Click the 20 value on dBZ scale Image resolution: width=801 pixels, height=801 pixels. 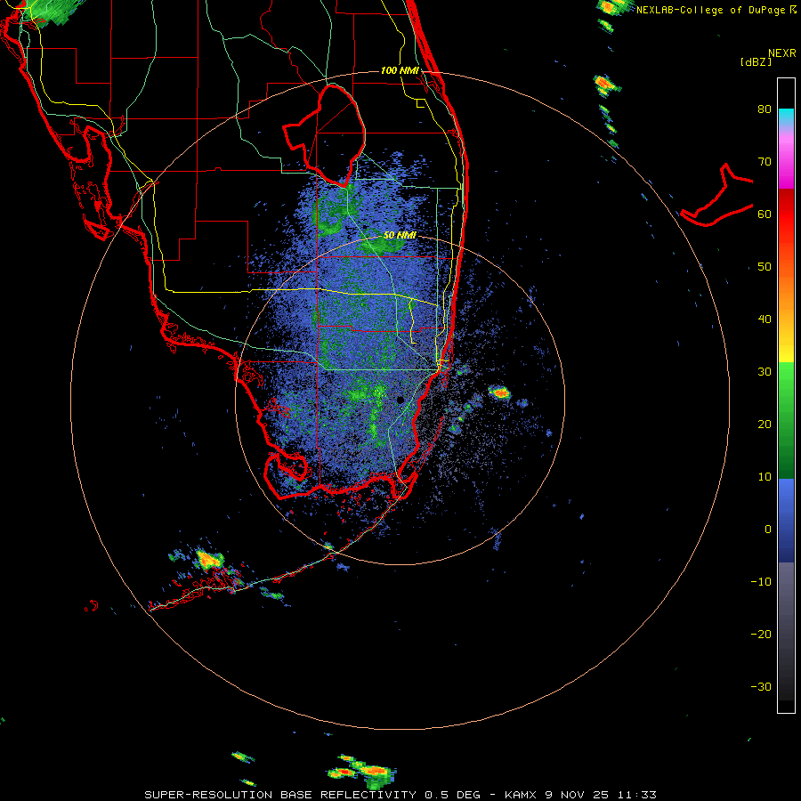(x=765, y=425)
